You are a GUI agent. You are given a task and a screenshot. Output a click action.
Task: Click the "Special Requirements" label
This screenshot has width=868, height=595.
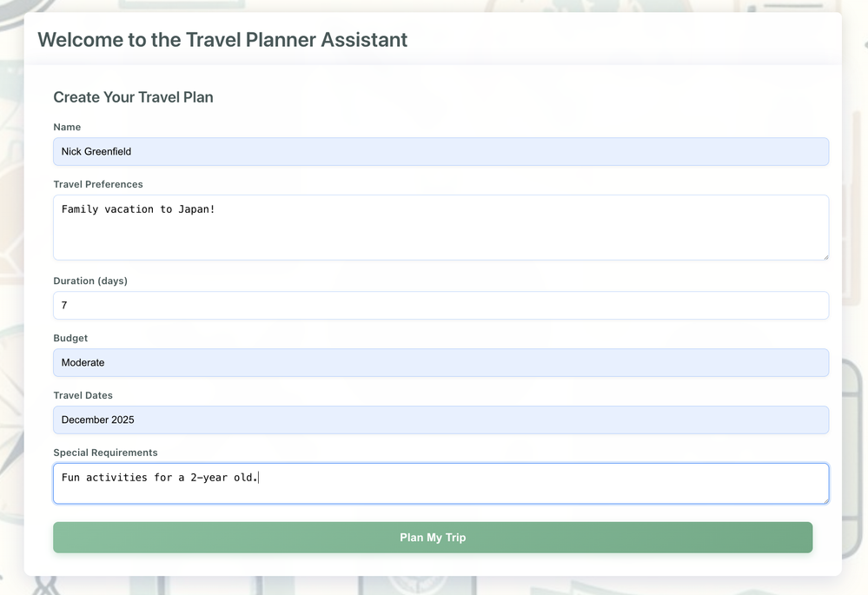click(x=105, y=453)
